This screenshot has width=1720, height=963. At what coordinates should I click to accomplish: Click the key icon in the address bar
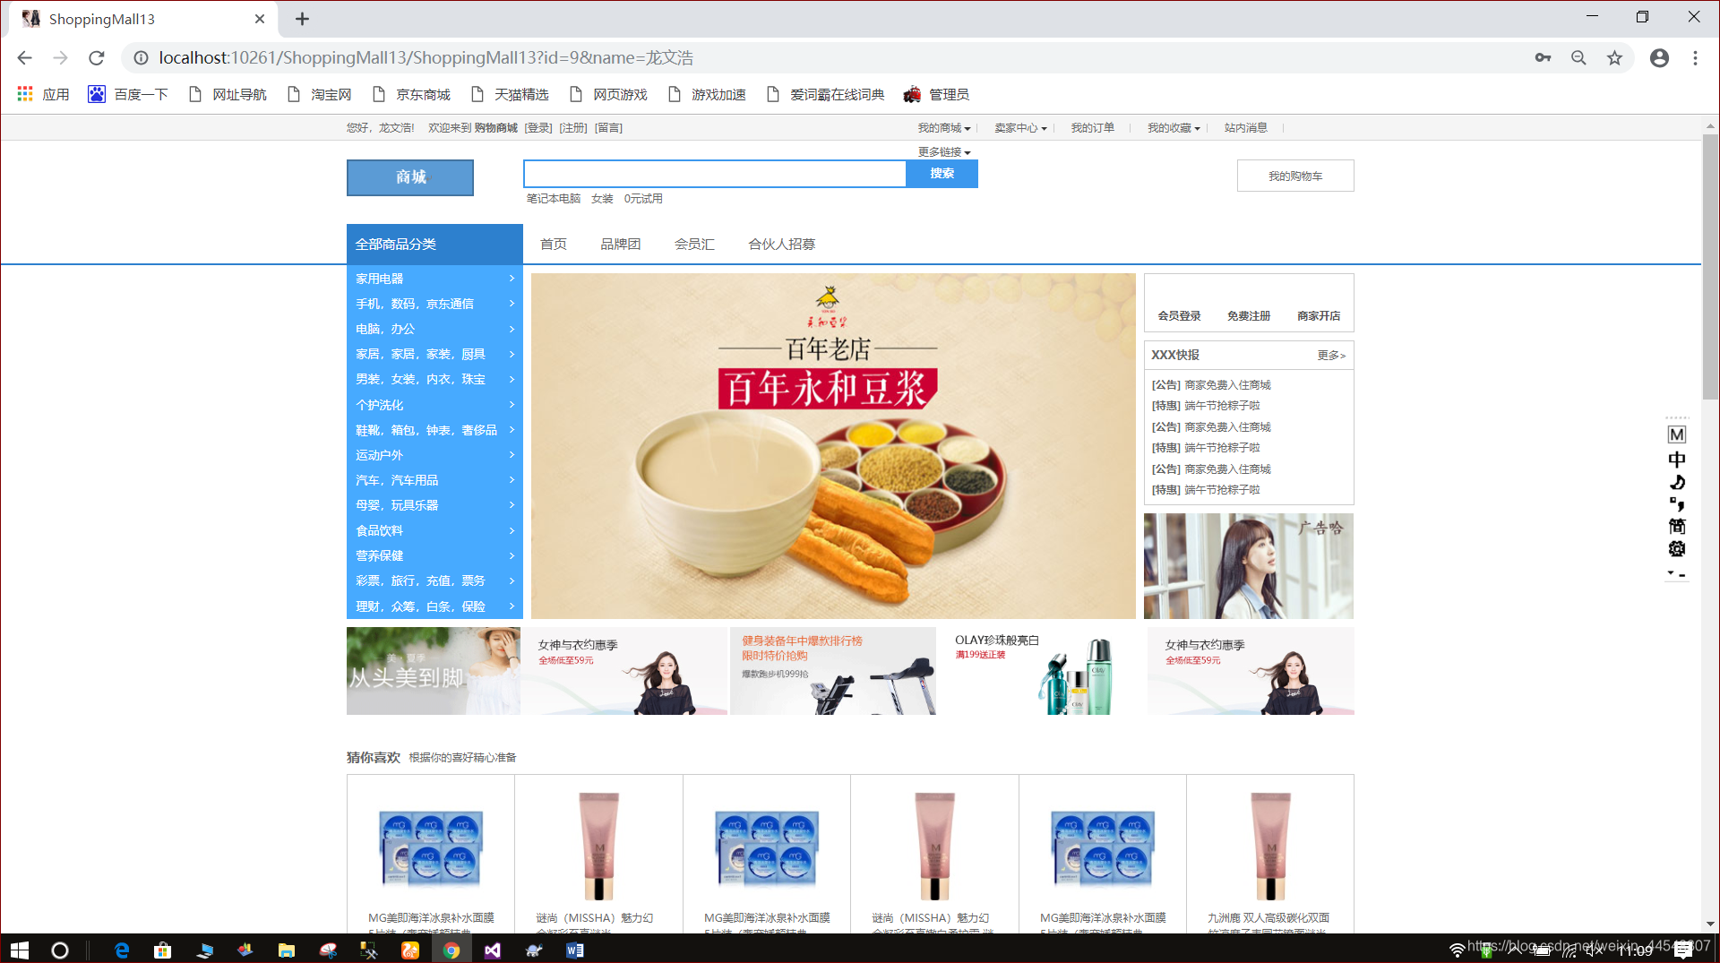click(1543, 57)
